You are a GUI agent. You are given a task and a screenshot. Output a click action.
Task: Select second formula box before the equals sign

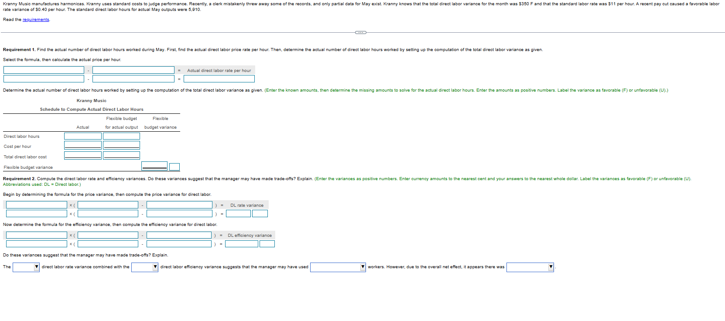(x=133, y=70)
